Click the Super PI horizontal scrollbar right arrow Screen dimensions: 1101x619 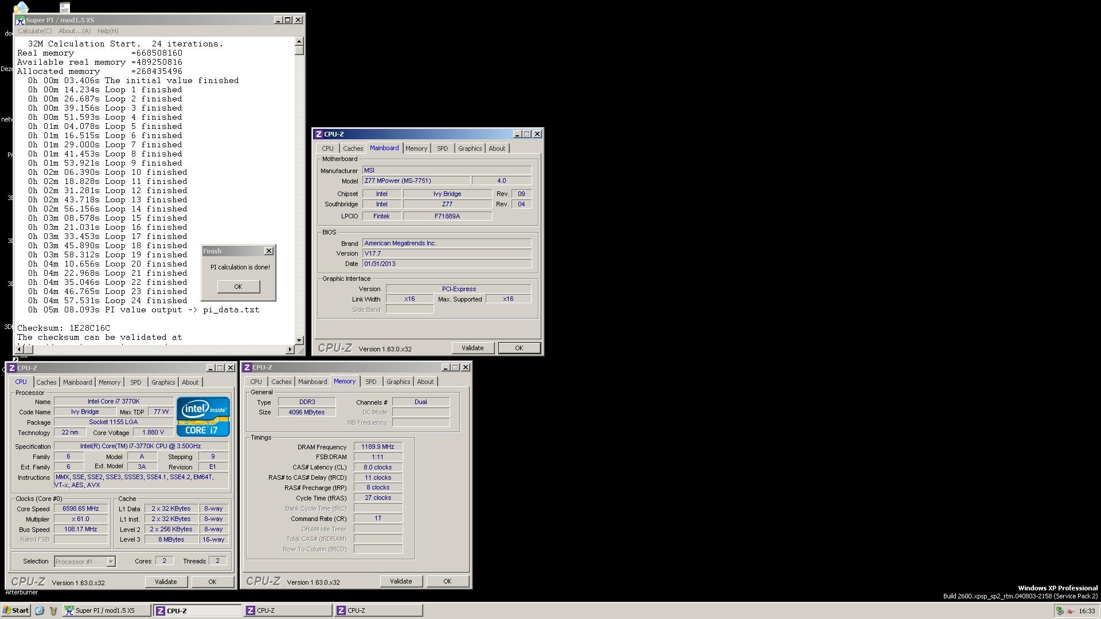[290, 350]
